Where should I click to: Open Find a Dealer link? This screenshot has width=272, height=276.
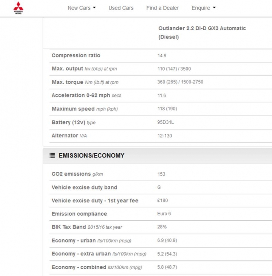click(x=162, y=8)
